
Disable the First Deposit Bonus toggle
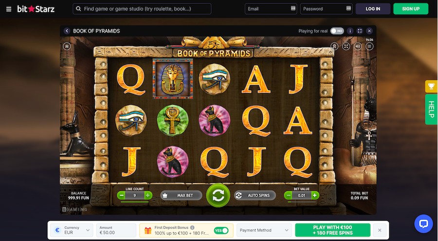[x=221, y=230]
